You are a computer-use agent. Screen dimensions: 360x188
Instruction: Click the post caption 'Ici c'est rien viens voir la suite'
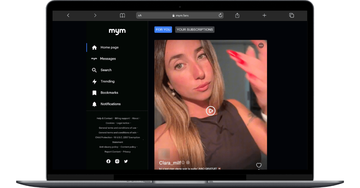pyautogui.click(x=178, y=169)
